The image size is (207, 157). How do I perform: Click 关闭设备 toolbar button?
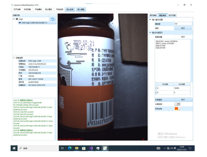tap(27, 9)
